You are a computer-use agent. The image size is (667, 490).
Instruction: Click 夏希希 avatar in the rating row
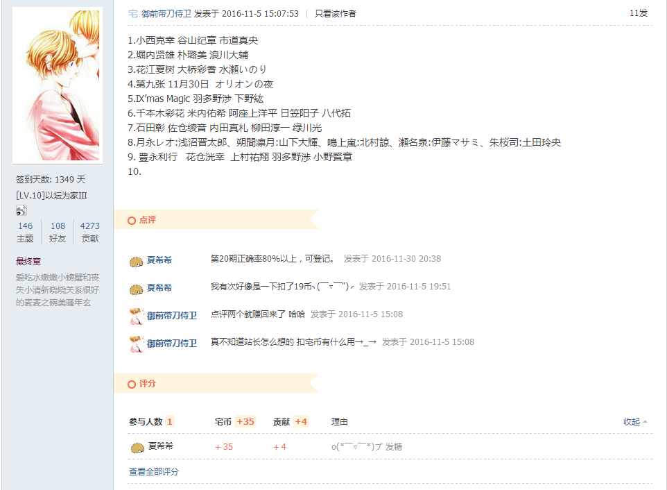(137, 448)
